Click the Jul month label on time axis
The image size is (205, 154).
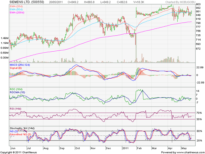click(x=29, y=148)
